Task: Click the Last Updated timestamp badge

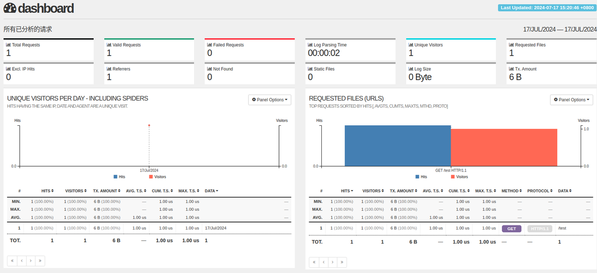Action: point(546,7)
